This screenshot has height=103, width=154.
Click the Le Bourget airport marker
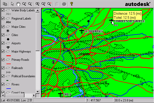[x=82, y=31]
